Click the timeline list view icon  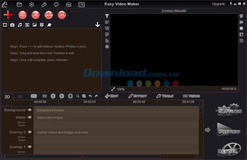coord(34,96)
